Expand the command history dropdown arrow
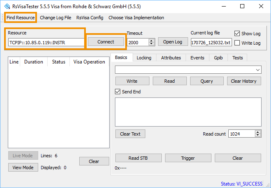 pos(258,70)
